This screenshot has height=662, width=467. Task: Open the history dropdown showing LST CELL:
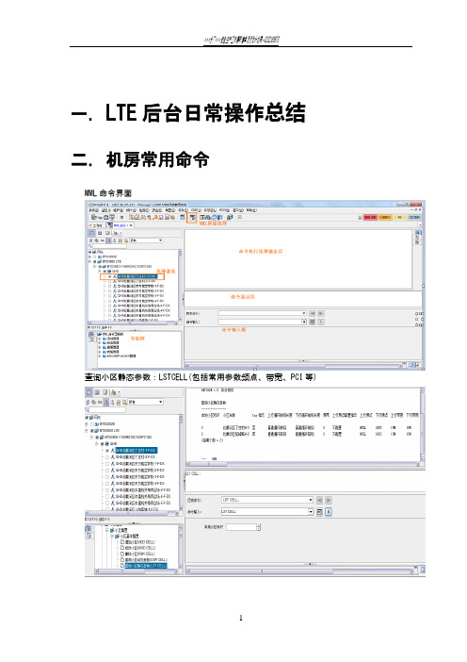(x=311, y=500)
